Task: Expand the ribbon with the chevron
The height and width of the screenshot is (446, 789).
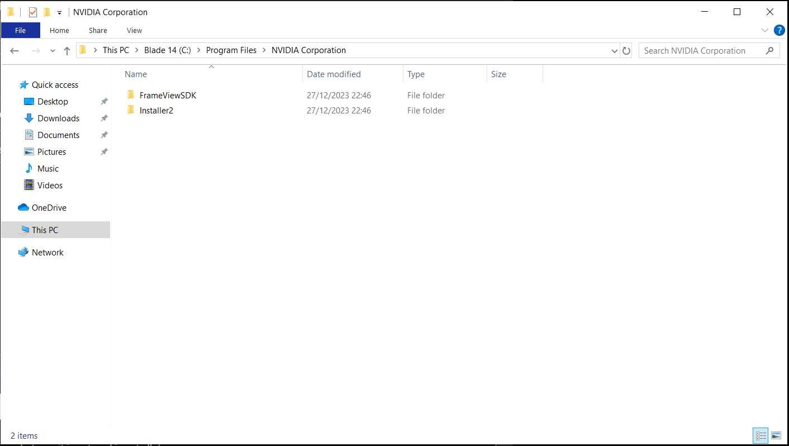Action: 765,30
